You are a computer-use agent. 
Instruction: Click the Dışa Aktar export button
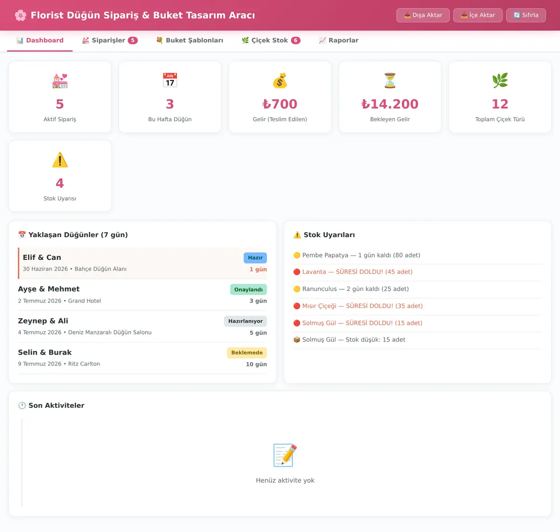point(423,15)
